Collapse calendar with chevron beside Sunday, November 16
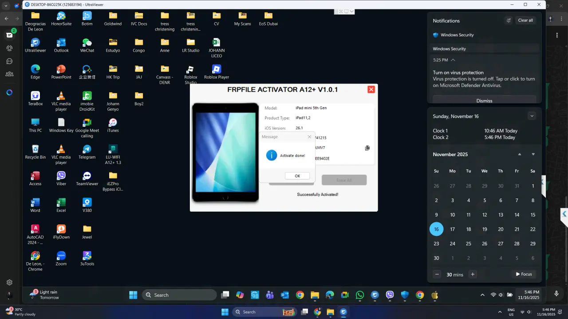568x319 pixels. [532, 116]
